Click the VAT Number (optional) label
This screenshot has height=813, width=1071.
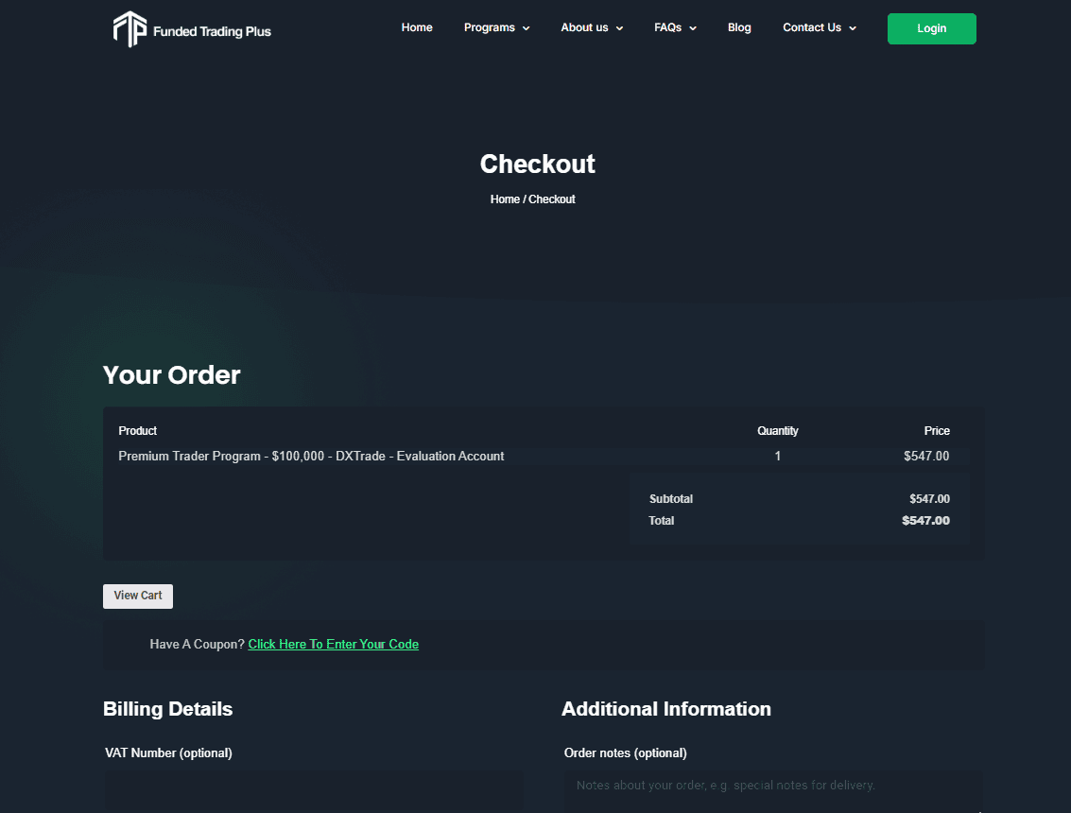pos(168,752)
